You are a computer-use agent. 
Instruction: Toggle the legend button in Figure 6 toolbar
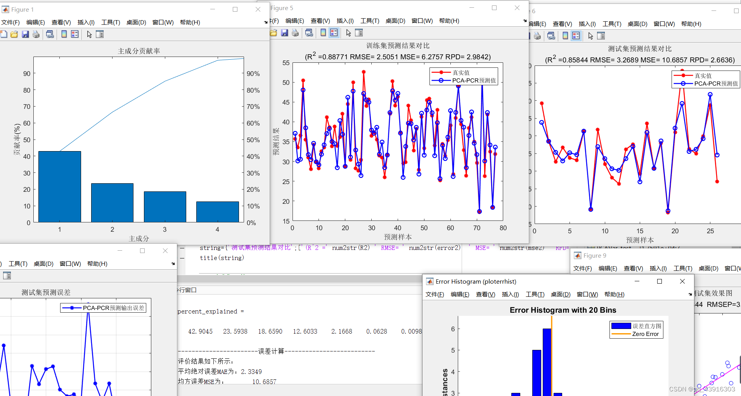(576, 36)
